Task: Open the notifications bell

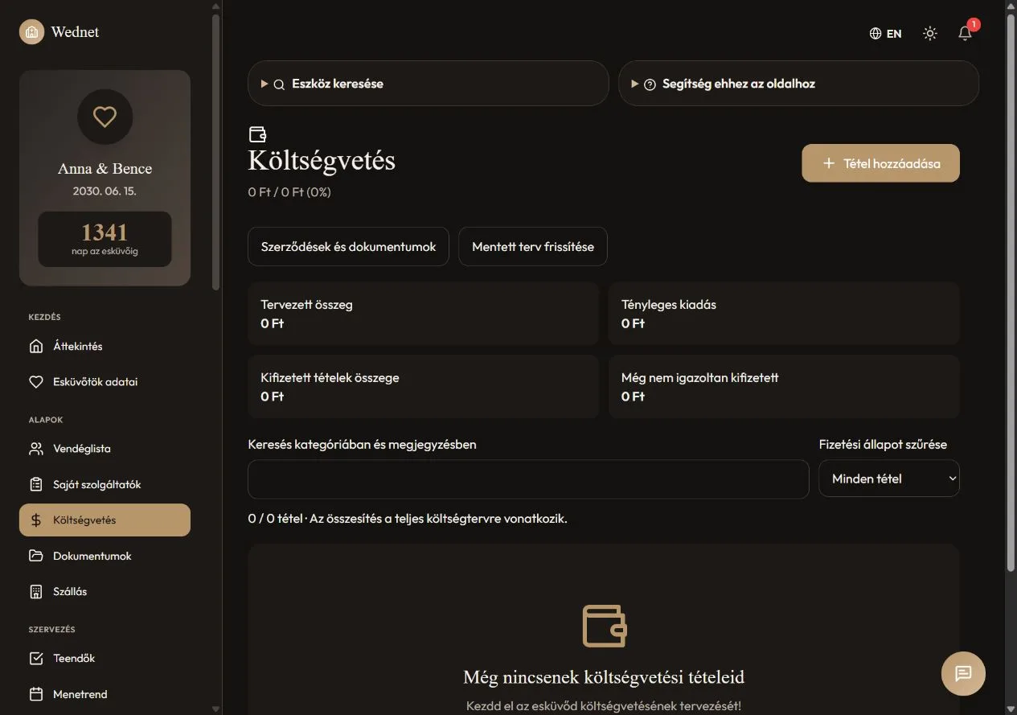Action: click(966, 33)
